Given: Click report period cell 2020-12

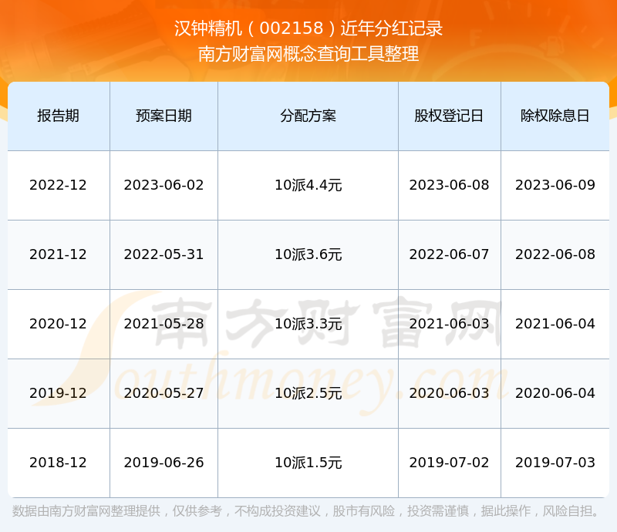Looking at the screenshot, I should coord(59,324).
